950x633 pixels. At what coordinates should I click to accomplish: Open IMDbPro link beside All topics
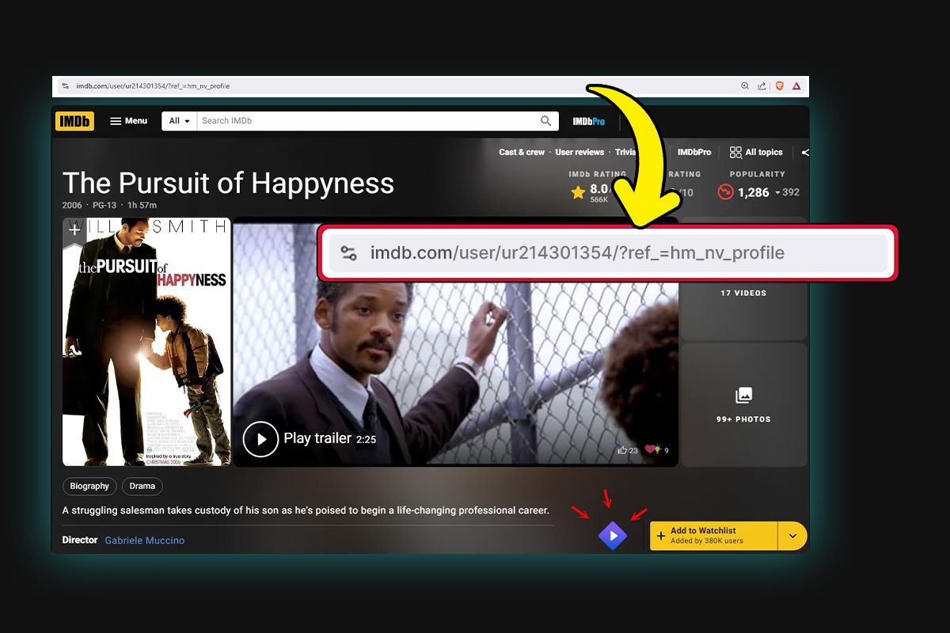coord(694,152)
